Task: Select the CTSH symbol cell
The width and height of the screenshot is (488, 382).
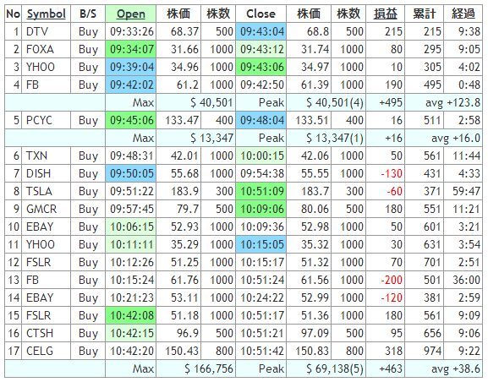Action: [46, 333]
